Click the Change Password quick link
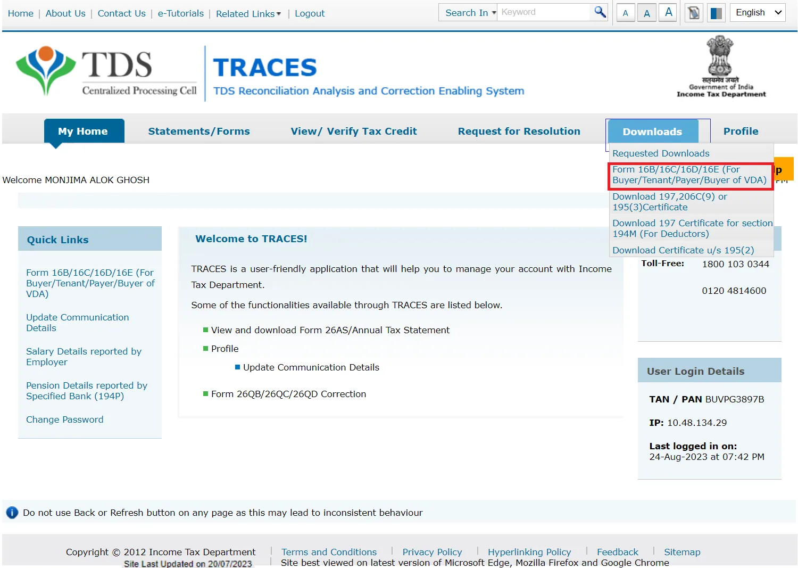Screen dimensions: 798x568 65,419
